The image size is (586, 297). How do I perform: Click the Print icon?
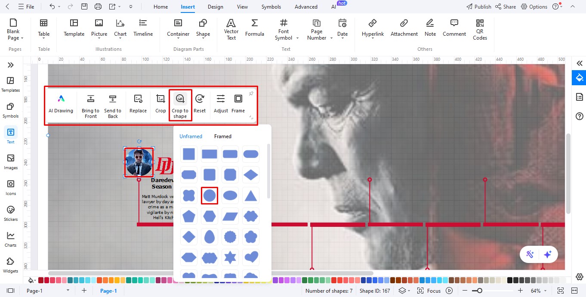98,6
